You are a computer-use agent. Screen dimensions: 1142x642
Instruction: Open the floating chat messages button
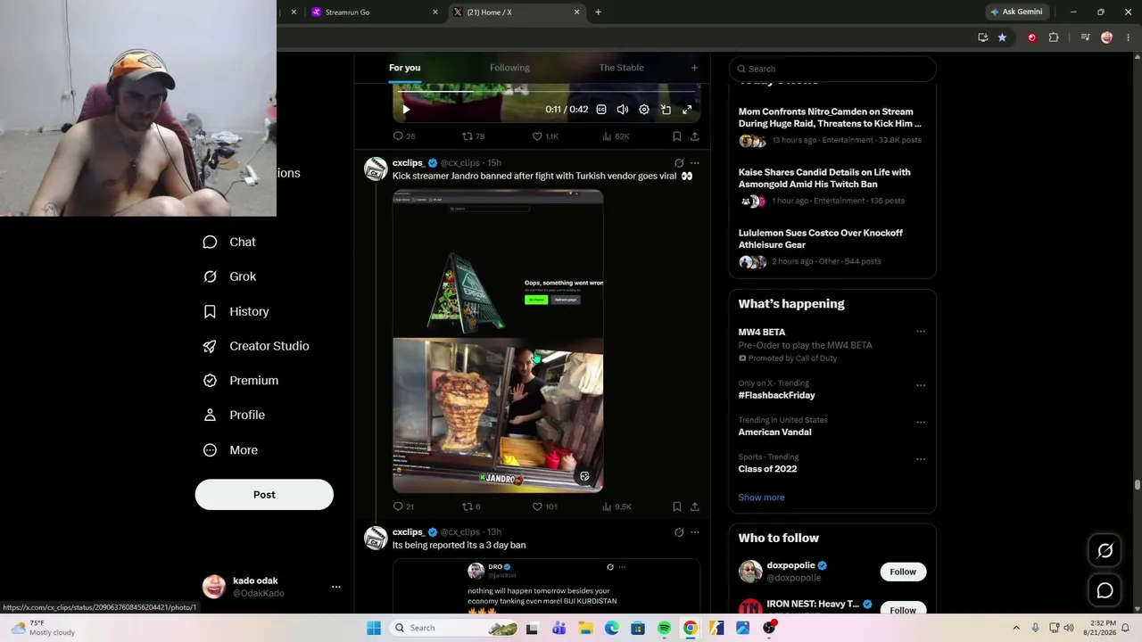pos(1105,590)
